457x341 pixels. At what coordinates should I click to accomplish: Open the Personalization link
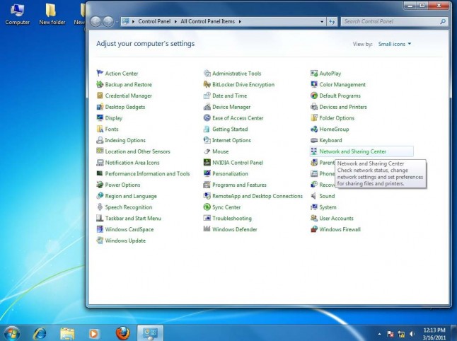[230, 174]
